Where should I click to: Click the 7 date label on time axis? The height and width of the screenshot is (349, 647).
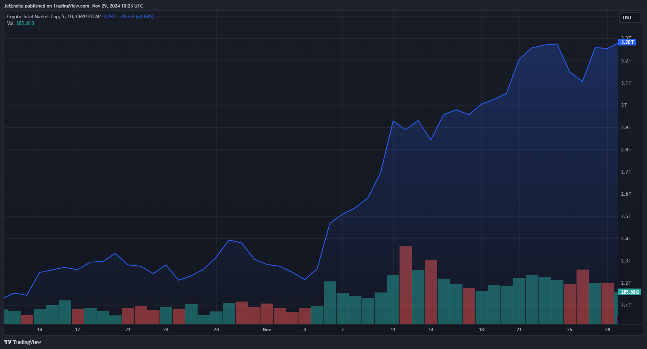tap(343, 330)
